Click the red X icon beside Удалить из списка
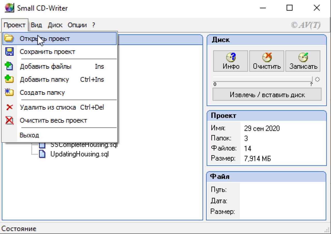331x234 pixels. [9, 107]
